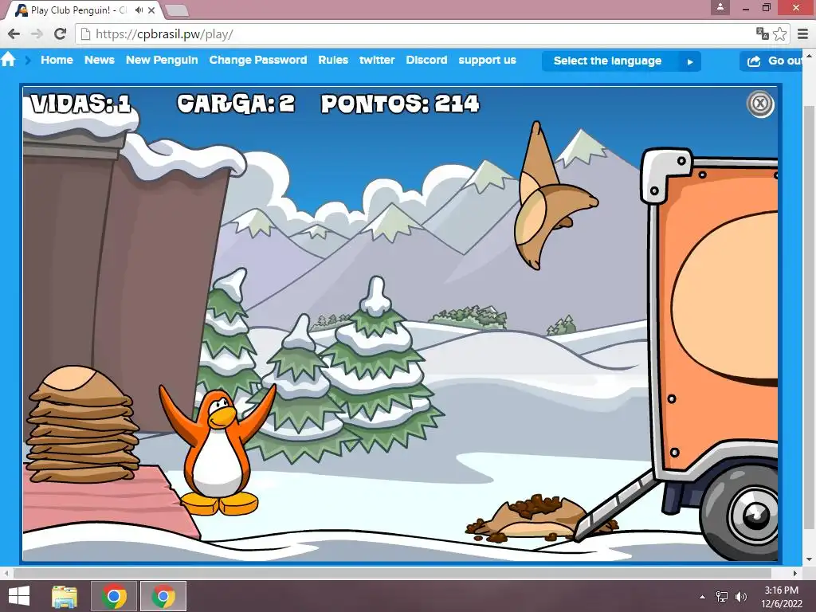Close the Play Club Penguin tab

(151, 10)
